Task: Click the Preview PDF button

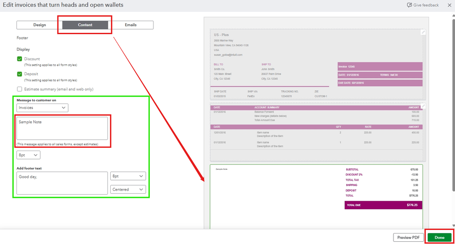Action: pos(408,237)
